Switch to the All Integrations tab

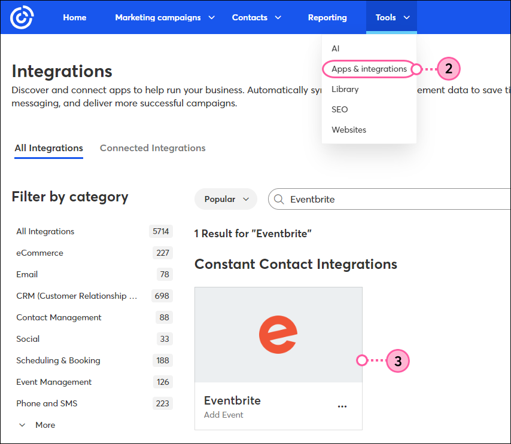tap(48, 148)
